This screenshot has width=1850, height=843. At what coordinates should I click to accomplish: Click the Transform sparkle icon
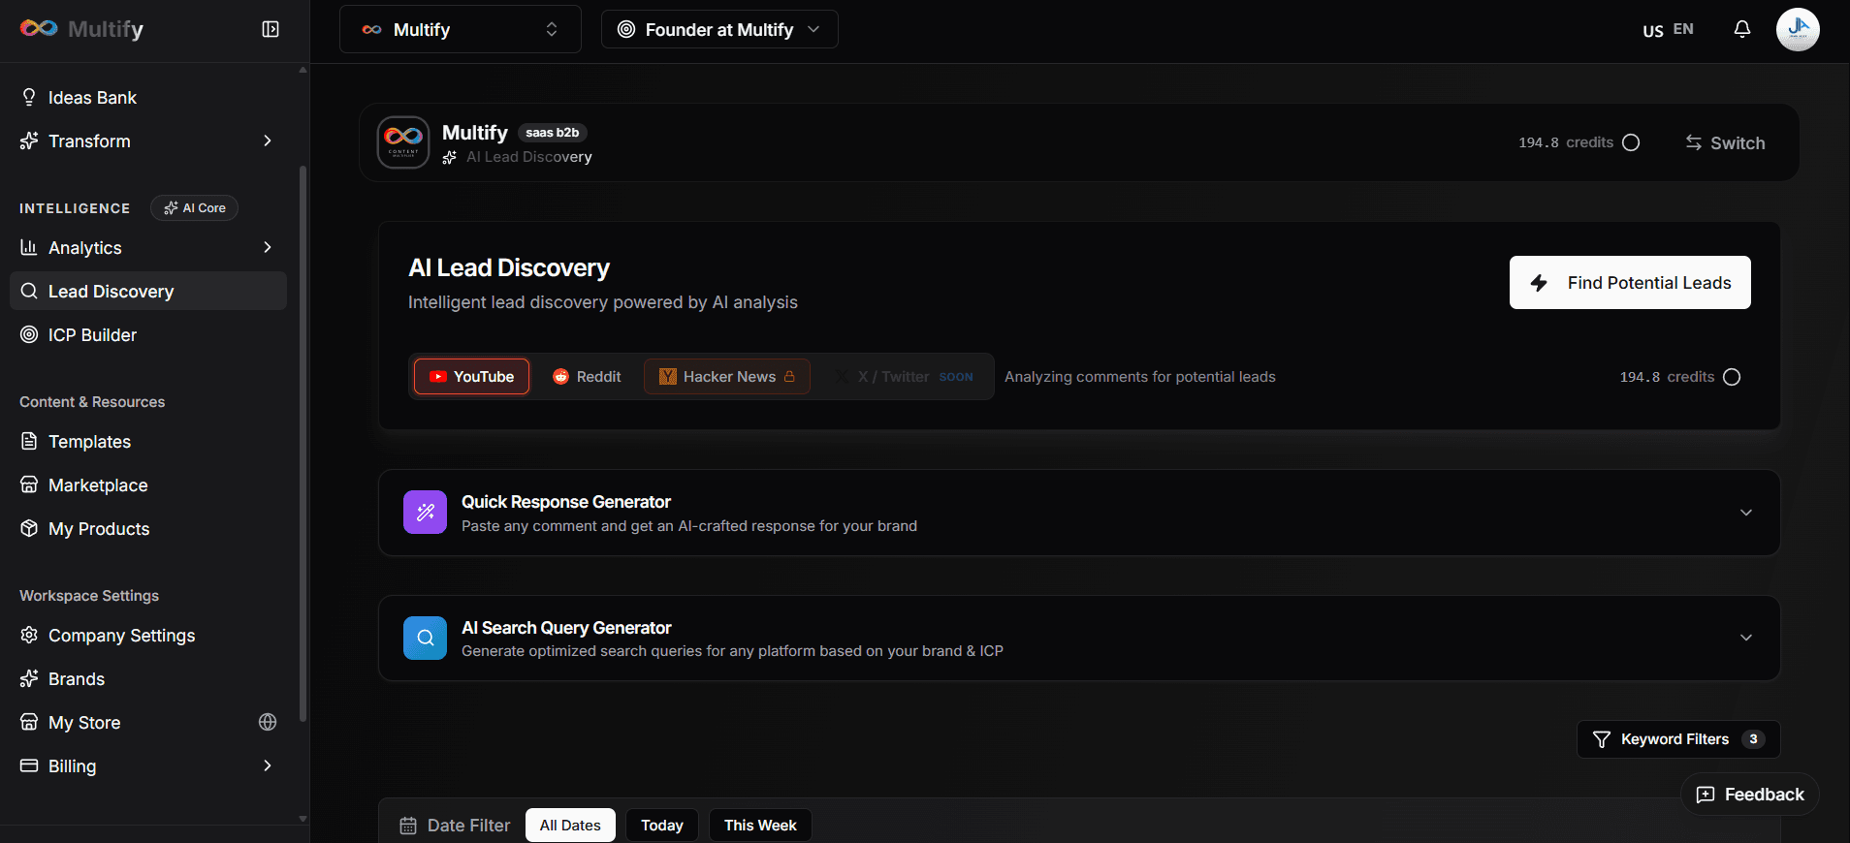coord(29,140)
